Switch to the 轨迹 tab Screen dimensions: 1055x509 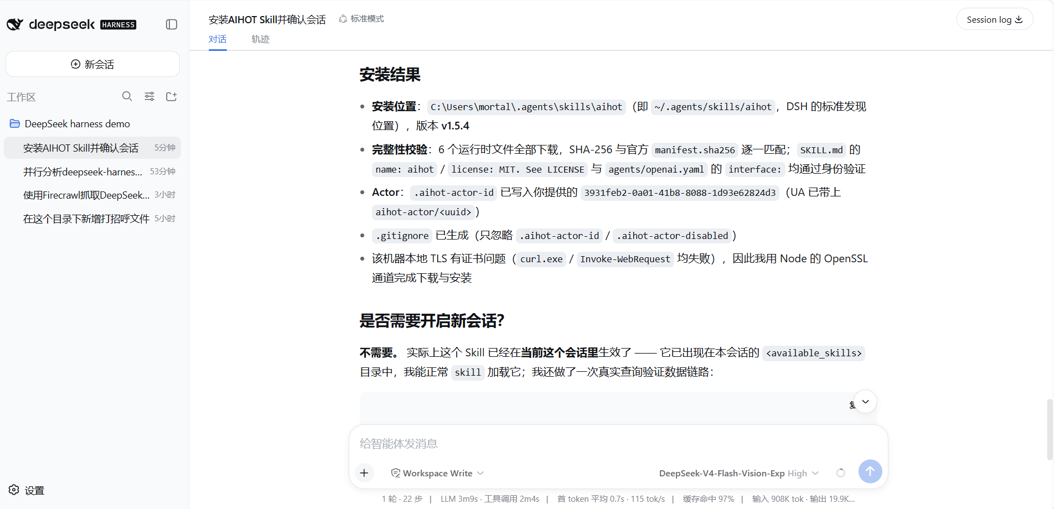[x=260, y=39]
